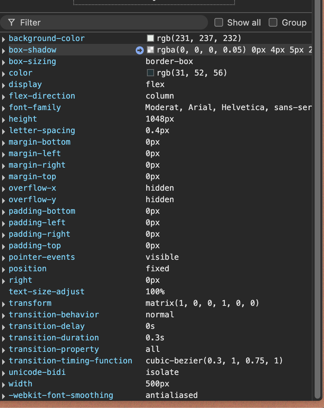Viewport: 324px width, 408px height.
Task: Enable the Show all checkbox
Action: tap(219, 23)
